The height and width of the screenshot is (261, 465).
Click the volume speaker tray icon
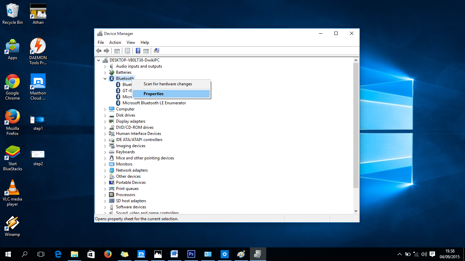(424, 254)
